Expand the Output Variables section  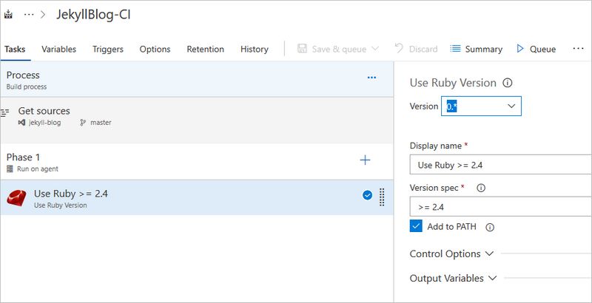point(454,279)
